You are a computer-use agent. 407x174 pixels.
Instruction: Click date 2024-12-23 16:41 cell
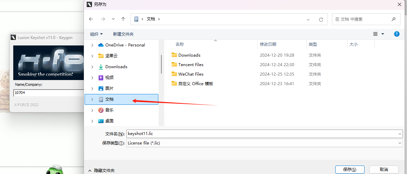[x=277, y=84]
